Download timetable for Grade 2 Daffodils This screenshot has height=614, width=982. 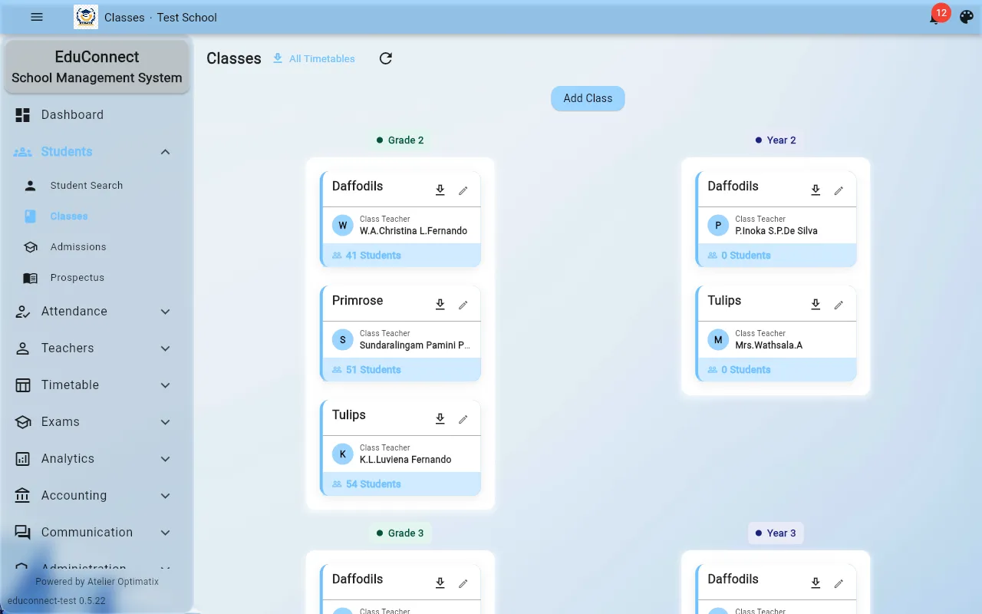(x=440, y=190)
